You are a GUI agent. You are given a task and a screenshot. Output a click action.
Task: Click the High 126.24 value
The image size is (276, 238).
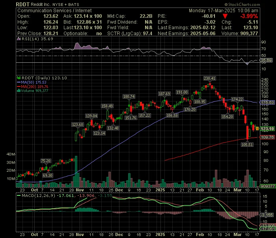51,22
